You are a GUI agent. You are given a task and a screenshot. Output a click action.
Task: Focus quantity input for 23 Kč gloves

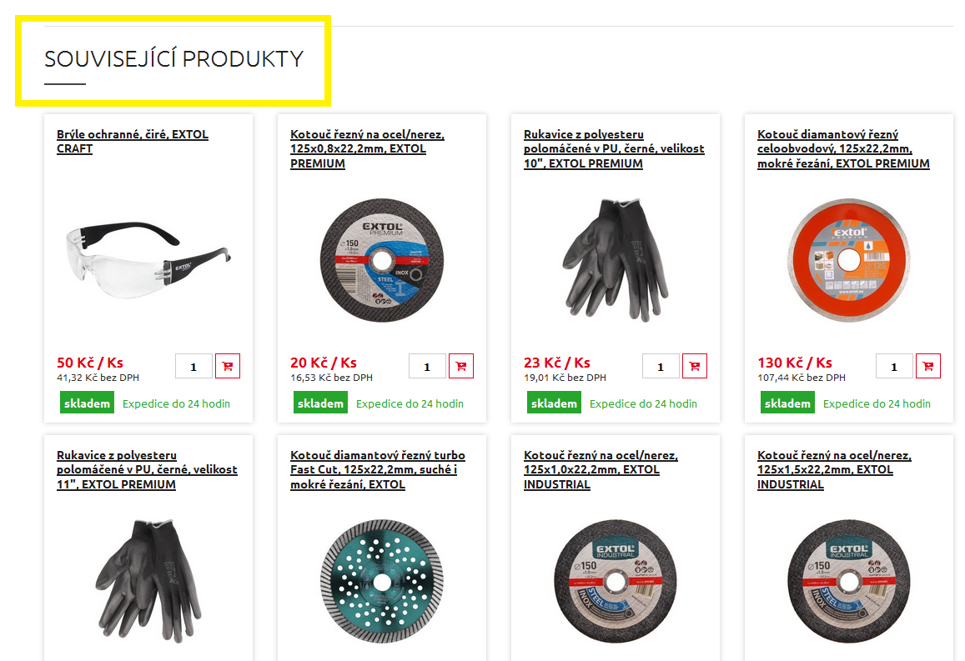(x=661, y=366)
